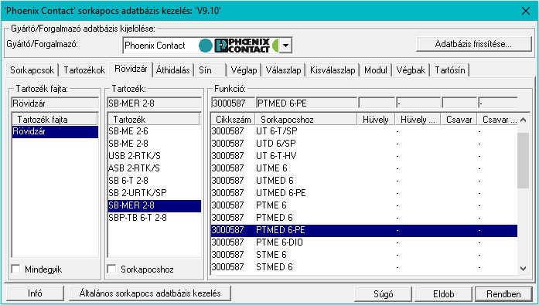Switch to the Áthidalás tab
The image size is (539, 305).
coord(172,70)
